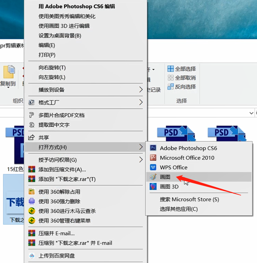Choose 用 Adobe Photoshop CS6 编辑

[x=77, y=6]
